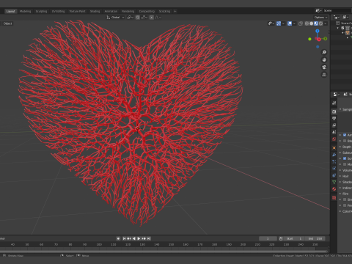Open the Particles properties tab
The height and width of the screenshot is (264, 352).
pos(334,161)
